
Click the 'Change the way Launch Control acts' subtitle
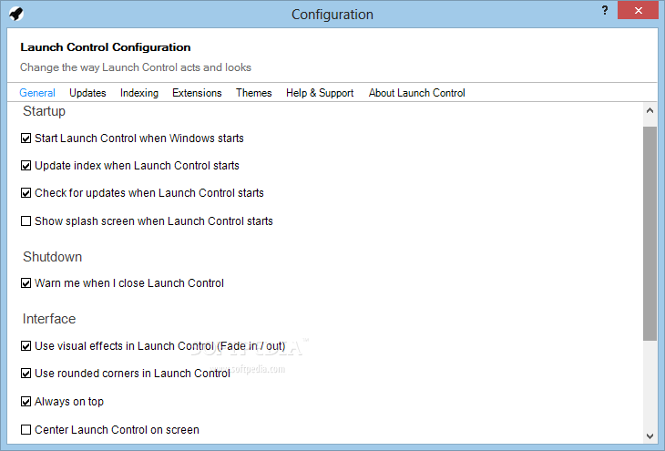pos(136,67)
